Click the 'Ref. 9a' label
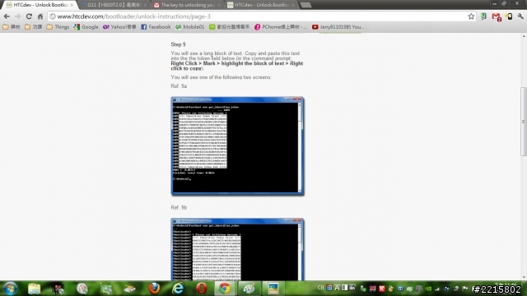This screenshot has height=296, width=527. 179,86
